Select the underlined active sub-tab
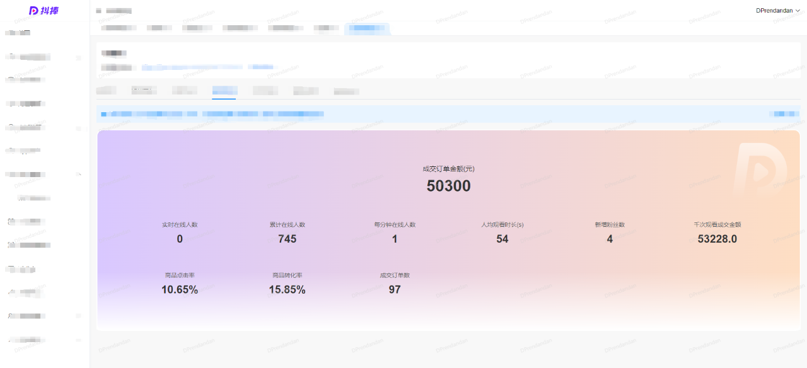807x368 pixels. 224,91
